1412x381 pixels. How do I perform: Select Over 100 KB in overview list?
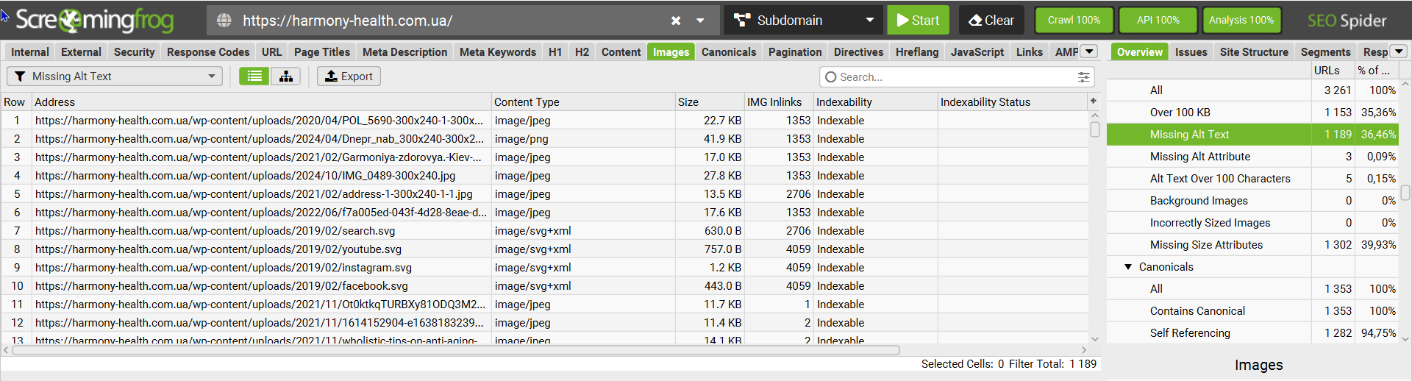point(1252,113)
